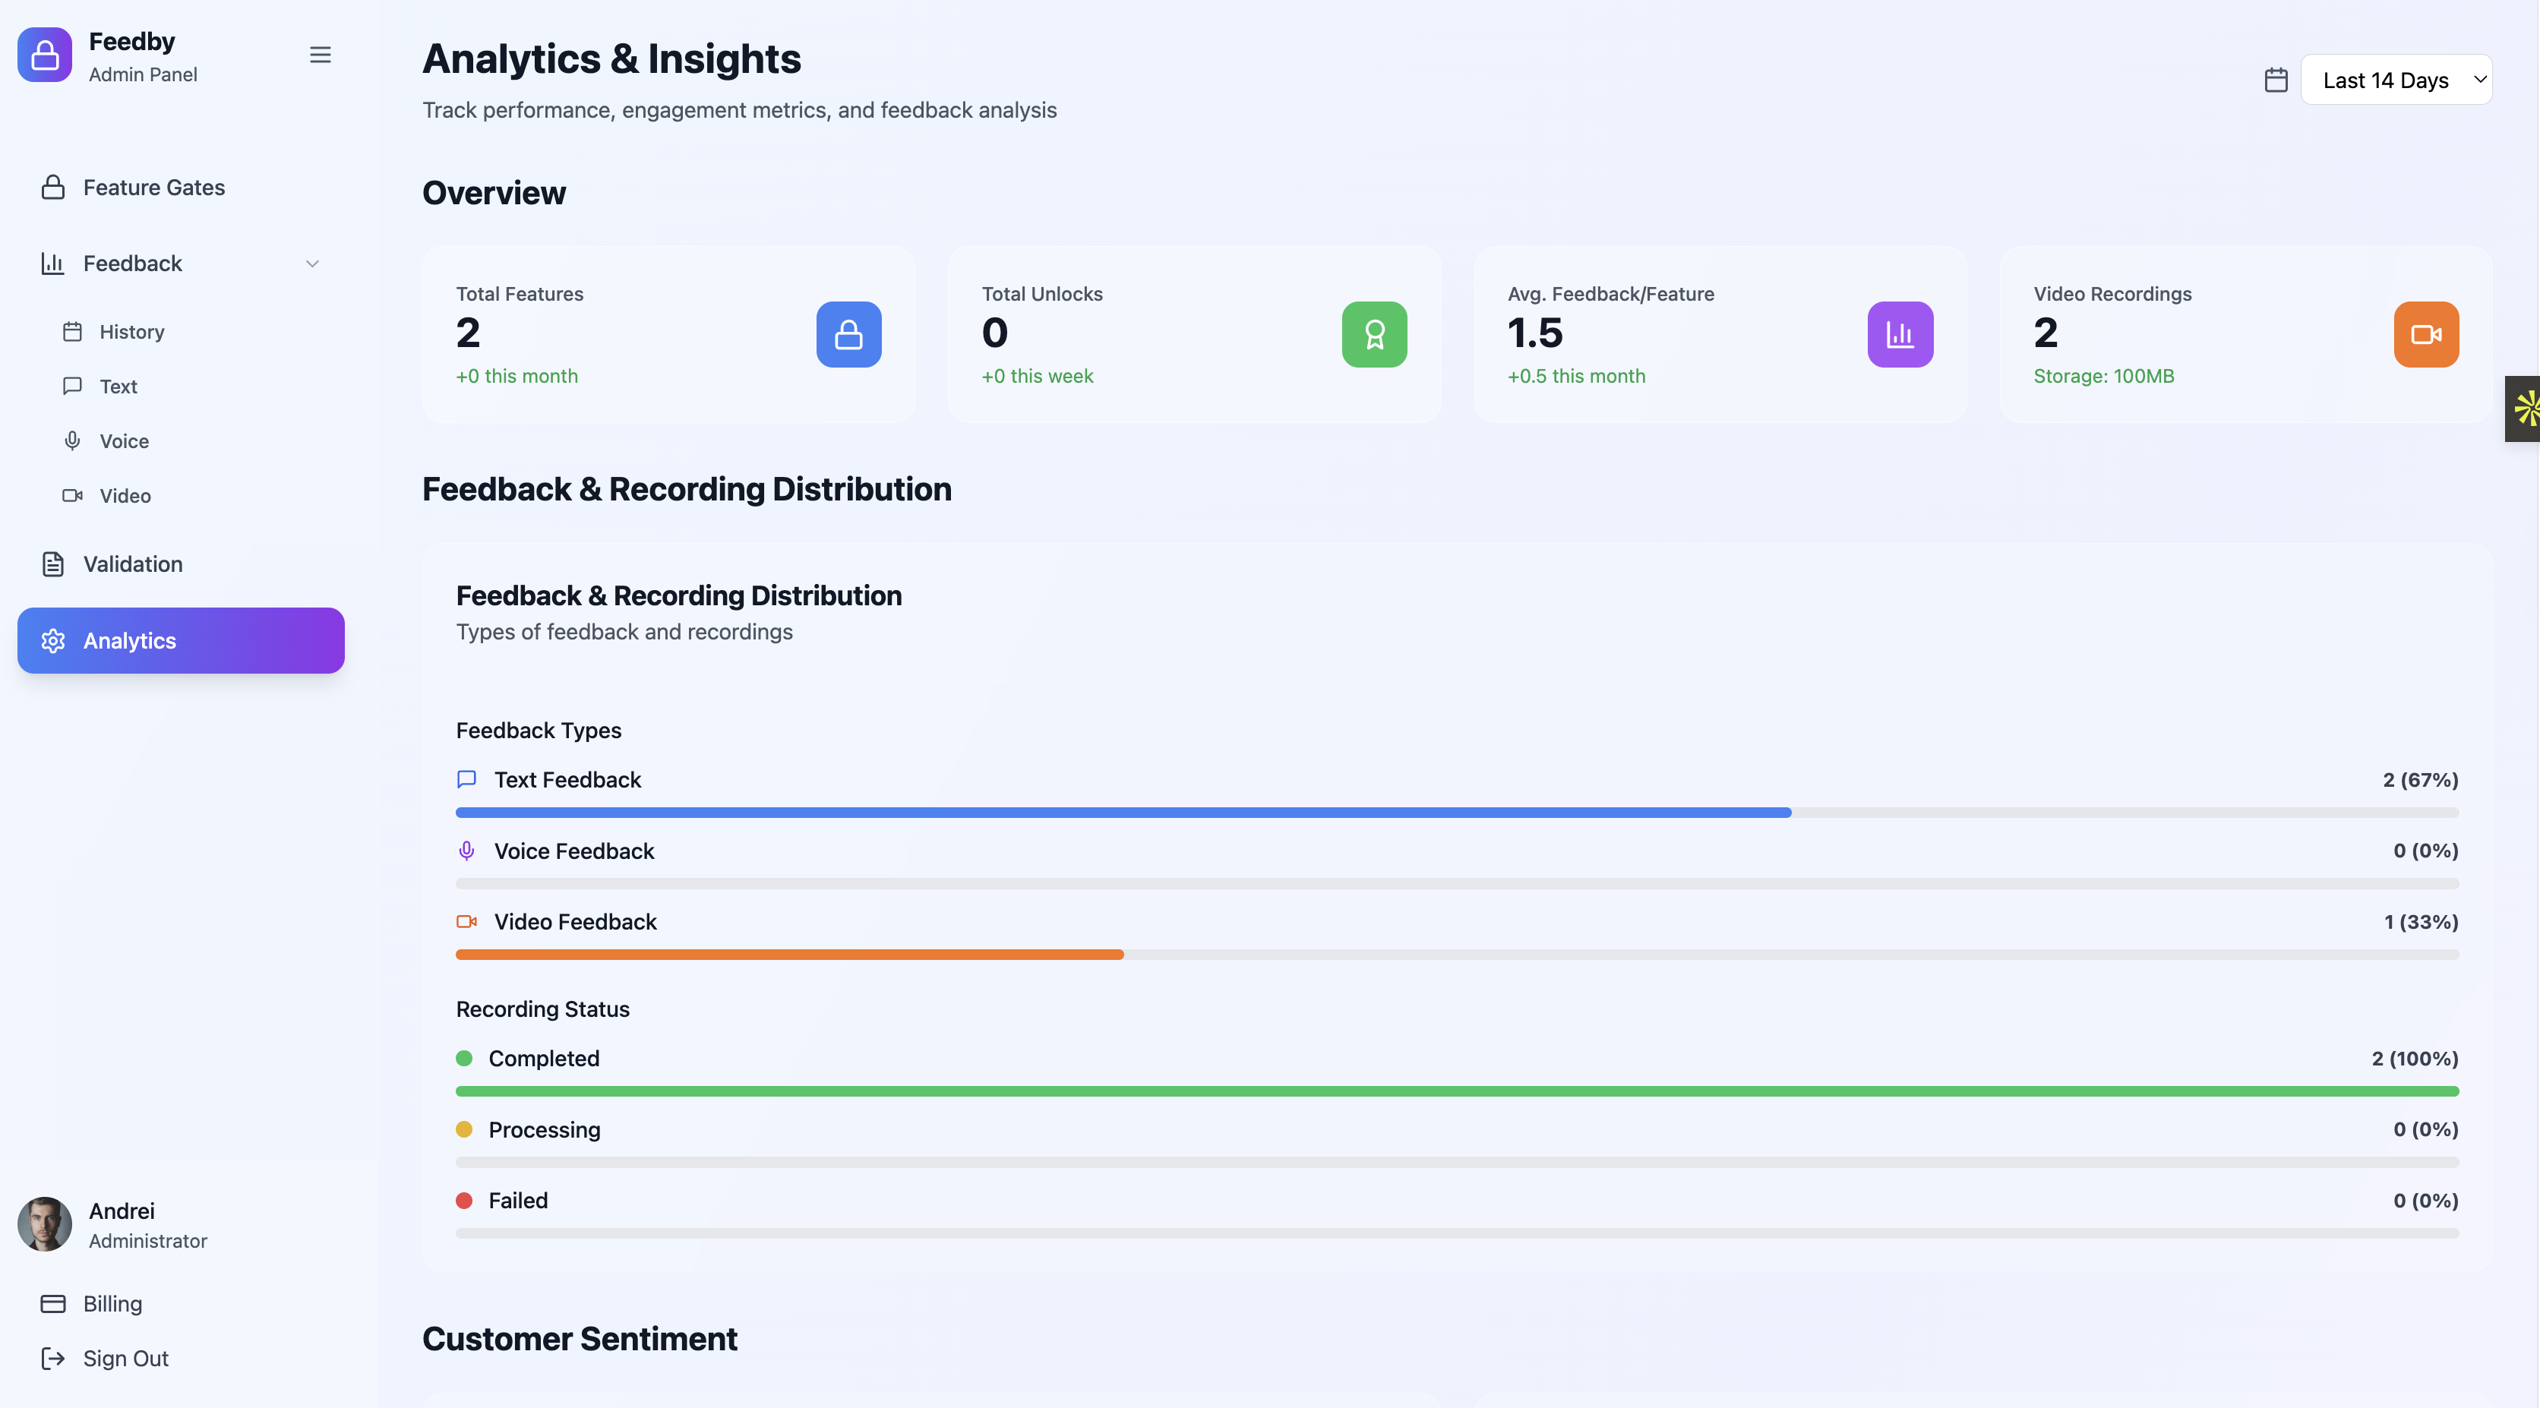Select the Voice feedback item

click(123, 440)
